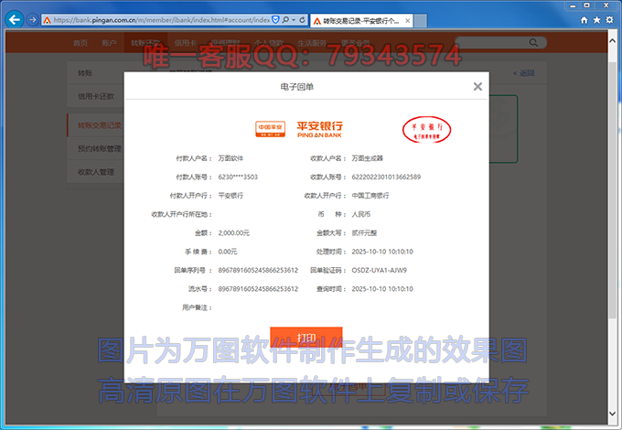Close the 电子回单 dialog with X
This screenshot has height=430, width=622.
click(x=477, y=87)
